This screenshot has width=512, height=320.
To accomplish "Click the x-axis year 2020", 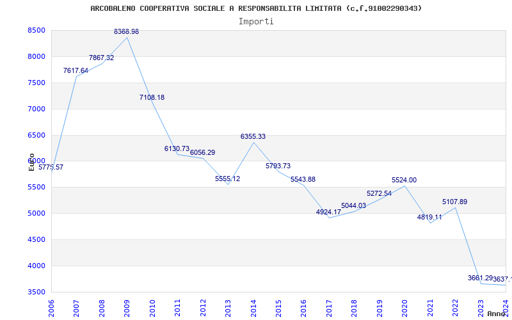I will pos(405,308).
